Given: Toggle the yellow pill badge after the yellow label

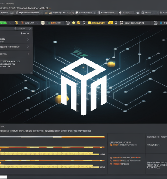Looking at the screenshot, I should [x=111, y=23].
